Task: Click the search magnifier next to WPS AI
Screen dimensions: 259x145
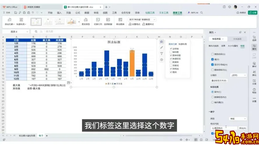Action: coord(202,13)
